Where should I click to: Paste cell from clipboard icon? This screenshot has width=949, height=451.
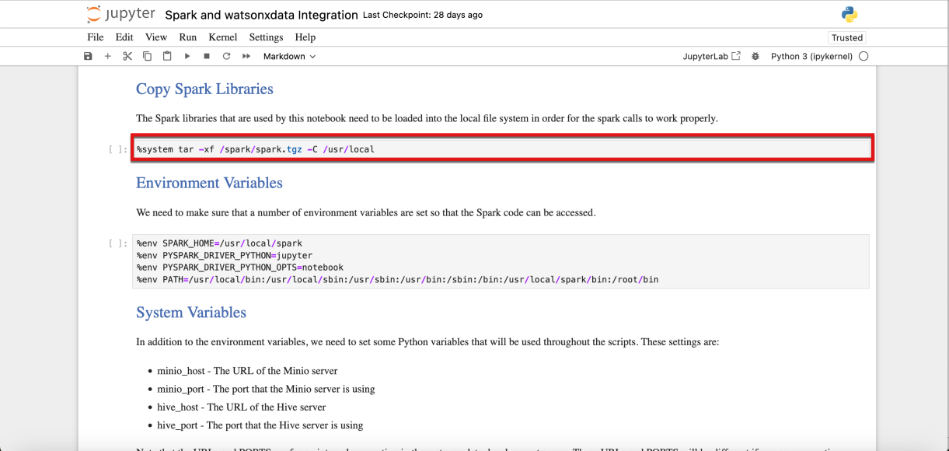(167, 56)
